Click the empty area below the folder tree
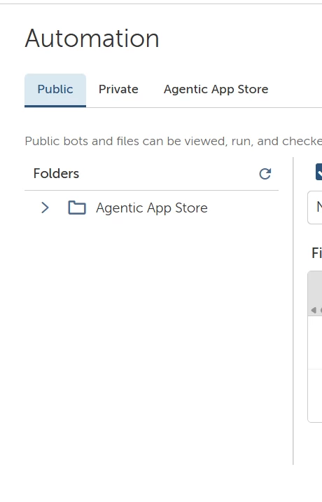 pyautogui.click(x=152, y=339)
